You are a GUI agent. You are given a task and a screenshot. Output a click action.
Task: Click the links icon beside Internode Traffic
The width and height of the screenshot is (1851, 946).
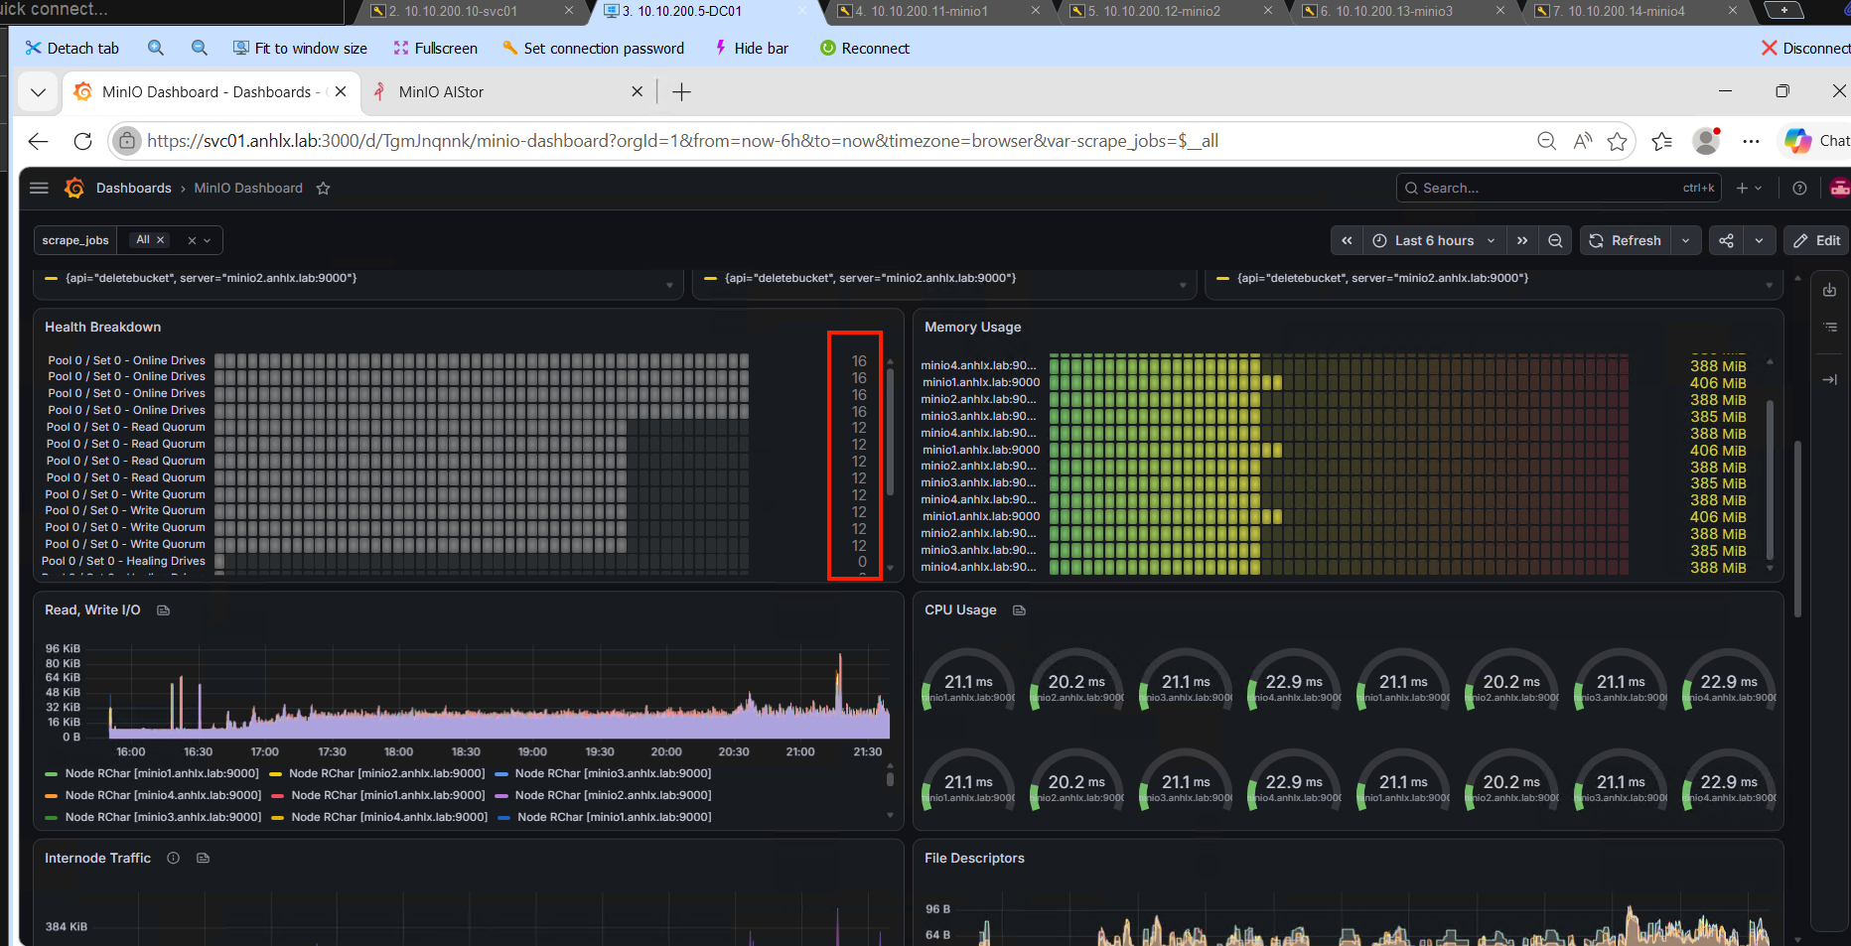(204, 858)
